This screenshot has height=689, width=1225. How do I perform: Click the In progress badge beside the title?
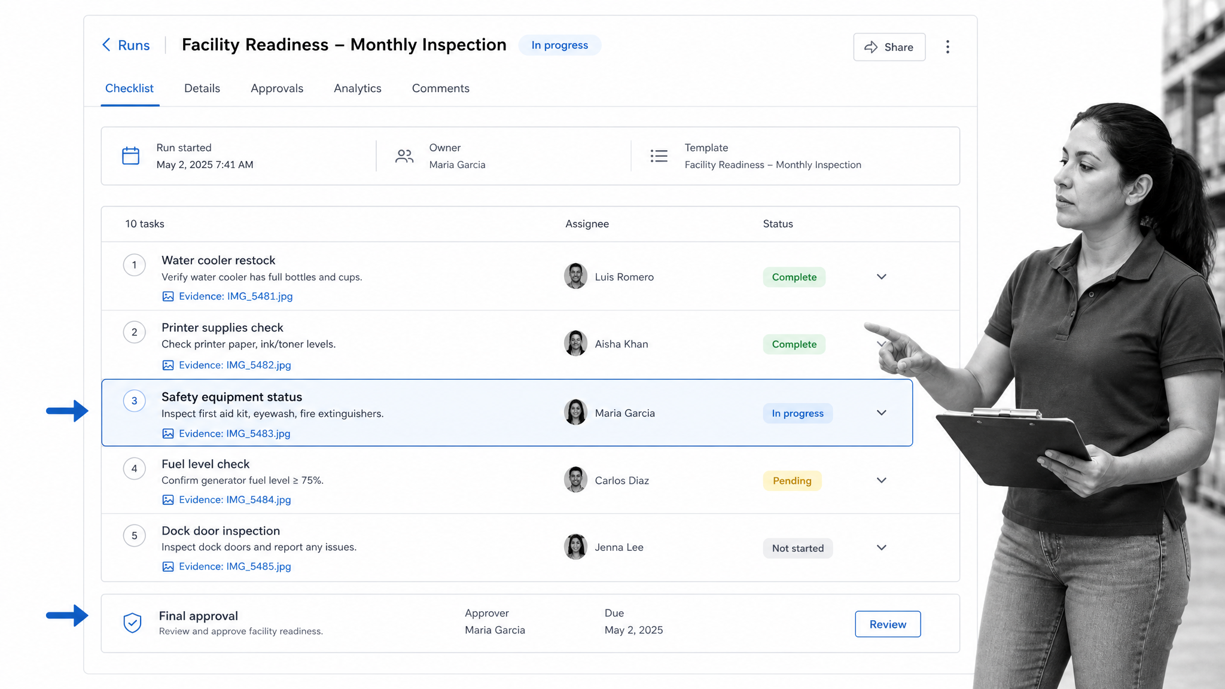(560, 45)
